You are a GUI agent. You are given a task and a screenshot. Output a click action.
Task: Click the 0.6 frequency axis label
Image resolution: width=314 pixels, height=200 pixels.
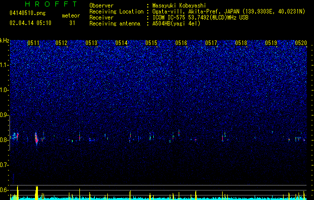(4, 190)
